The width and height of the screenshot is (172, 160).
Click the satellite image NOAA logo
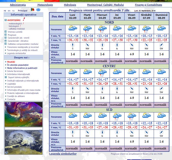(7, 153)
